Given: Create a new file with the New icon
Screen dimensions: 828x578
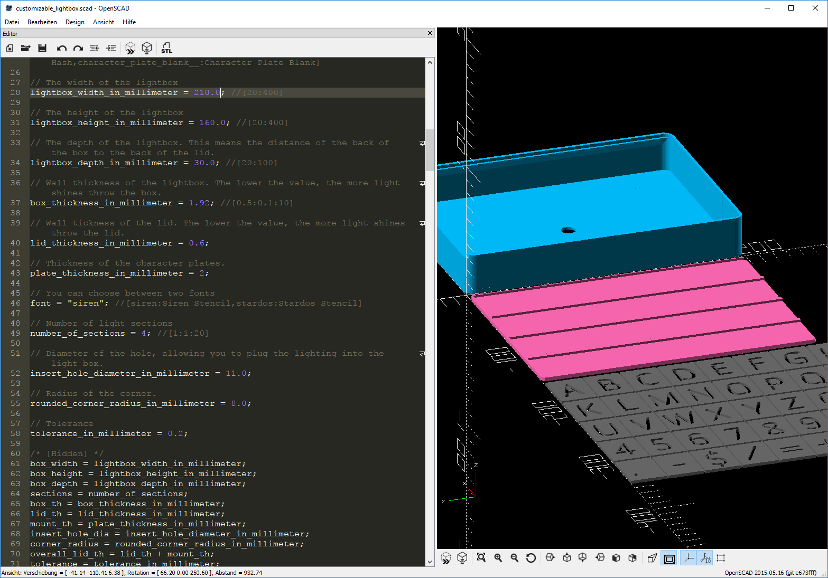Looking at the screenshot, I should click(x=10, y=48).
